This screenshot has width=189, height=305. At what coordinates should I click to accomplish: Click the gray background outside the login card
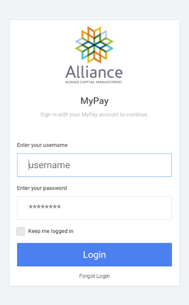click(x=94, y=295)
